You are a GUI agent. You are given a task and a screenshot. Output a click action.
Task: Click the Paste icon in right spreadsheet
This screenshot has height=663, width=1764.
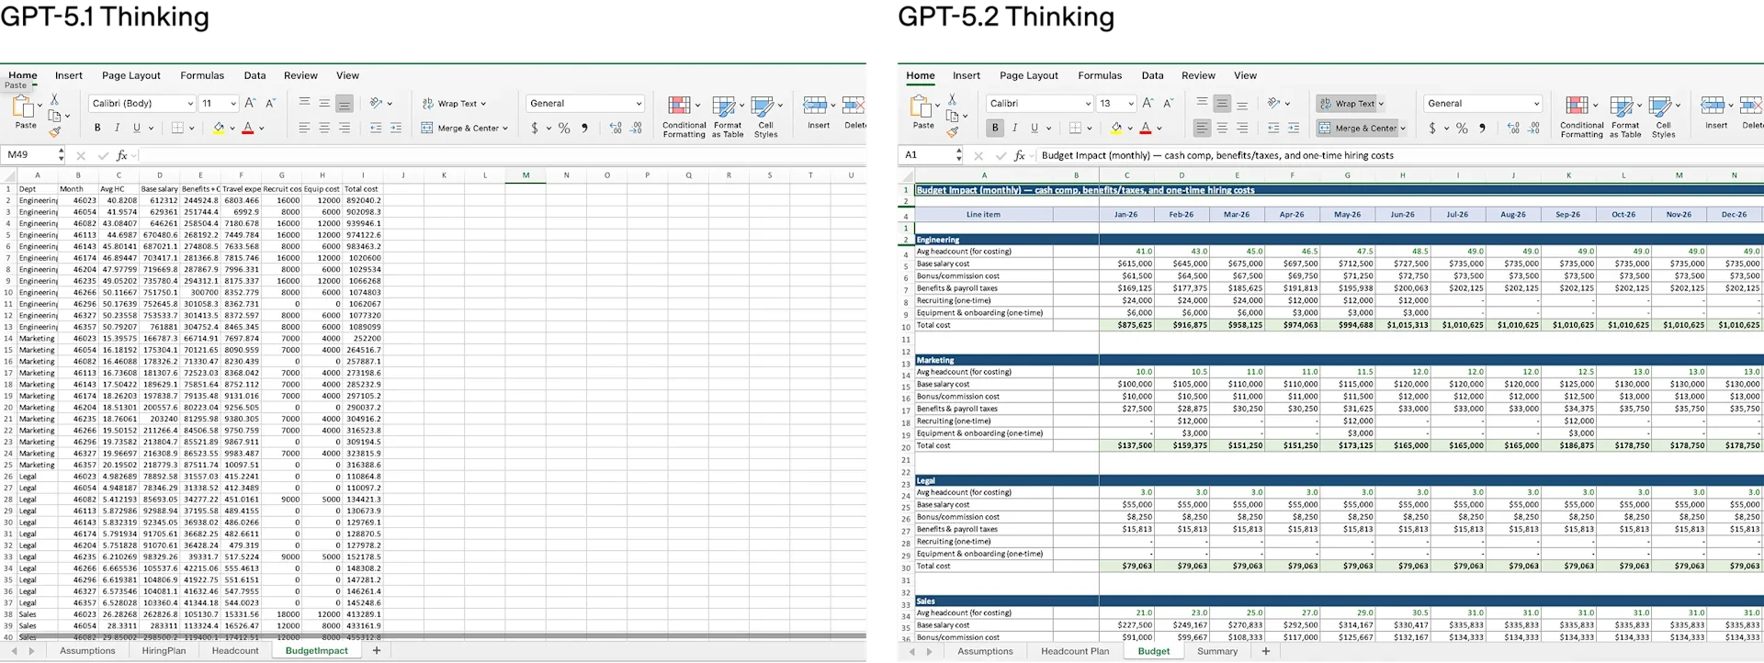[922, 112]
